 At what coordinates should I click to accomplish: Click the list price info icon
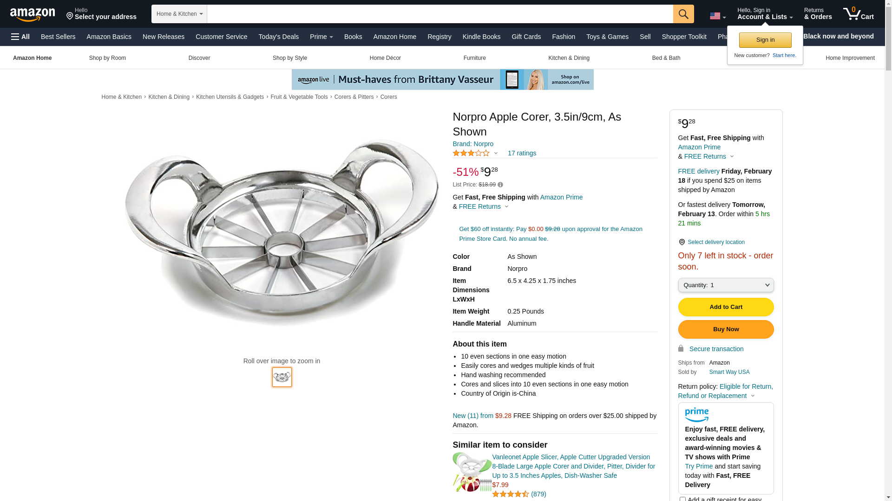(x=500, y=185)
